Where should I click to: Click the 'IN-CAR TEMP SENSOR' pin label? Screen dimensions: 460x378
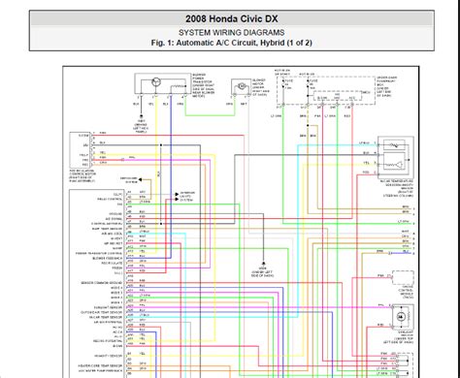106,317
